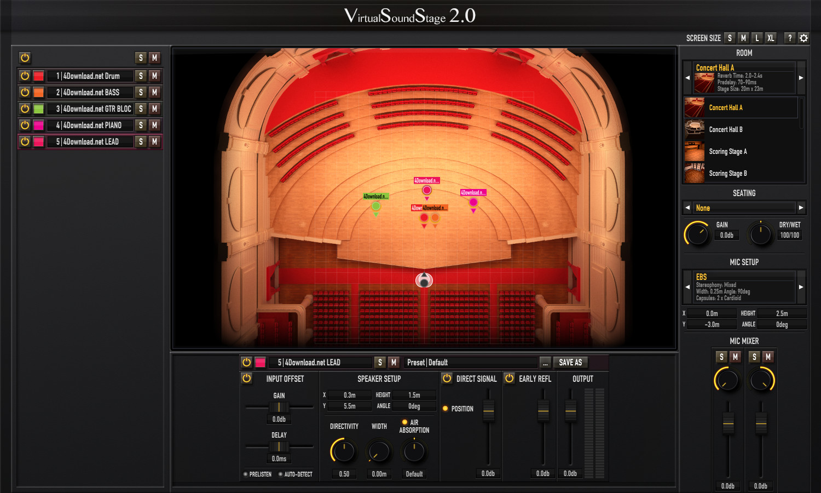821x493 pixels.
Task: Enable the PRELISTEN option
Action: tap(257, 474)
